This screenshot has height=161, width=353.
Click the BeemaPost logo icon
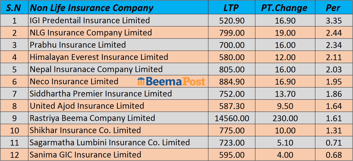[x=141, y=82]
